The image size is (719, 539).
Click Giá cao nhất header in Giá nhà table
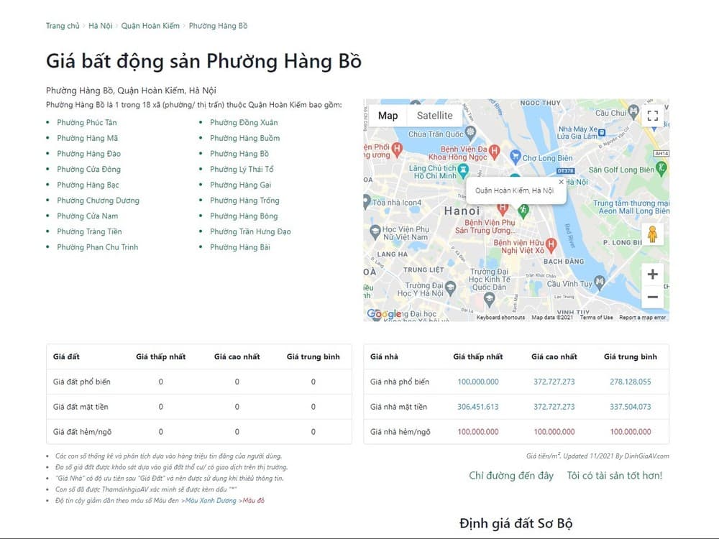click(x=554, y=356)
